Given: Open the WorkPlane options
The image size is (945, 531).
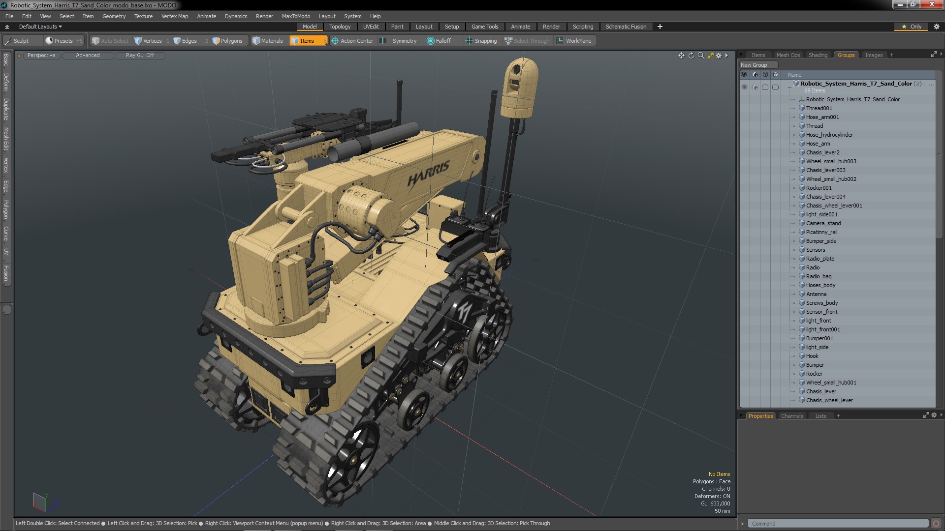Looking at the screenshot, I should (x=574, y=41).
